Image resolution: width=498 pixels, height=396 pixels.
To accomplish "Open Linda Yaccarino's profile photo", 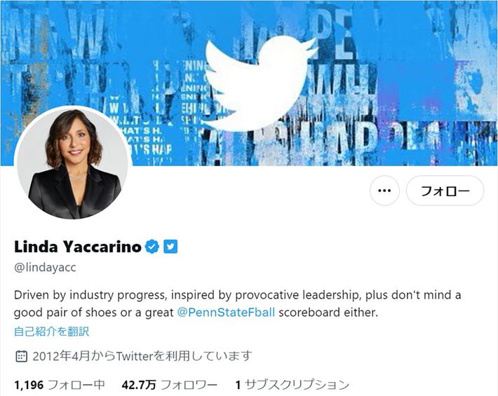I will click(74, 163).
